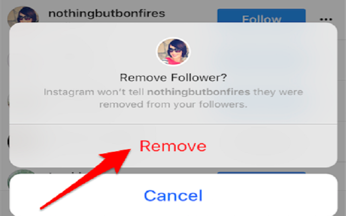The width and height of the screenshot is (346, 216).
Task: Dismiss the dialog with Cancel
Action: tap(173, 195)
